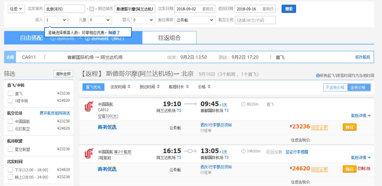This screenshot has height=186, width=382.
Task: Click the sort arrows beside 出发时间
Action: 129,86
